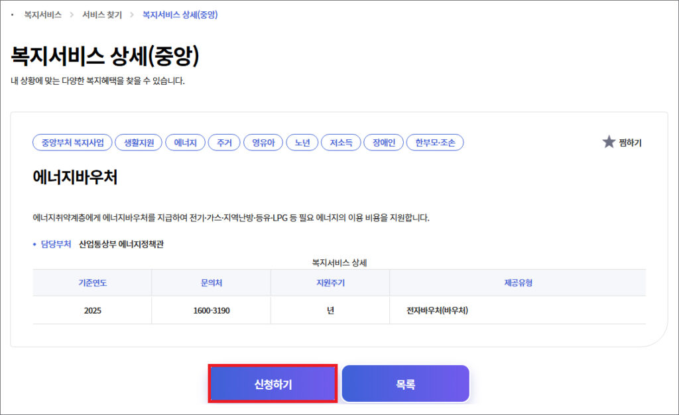Click the 찜하기 star icon

(x=609, y=142)
